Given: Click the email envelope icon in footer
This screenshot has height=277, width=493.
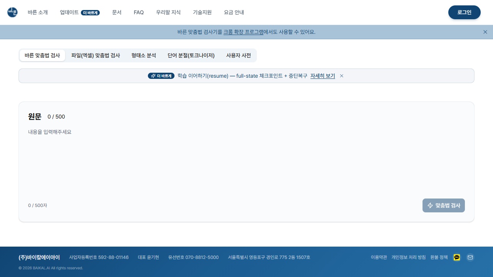Looking at the screenshot, I should point(470,257).
